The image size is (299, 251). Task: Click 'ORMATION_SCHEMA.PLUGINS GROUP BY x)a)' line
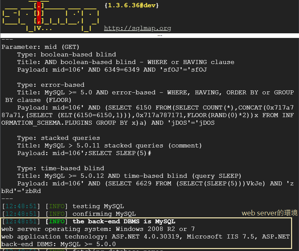[x=108, y=123]
